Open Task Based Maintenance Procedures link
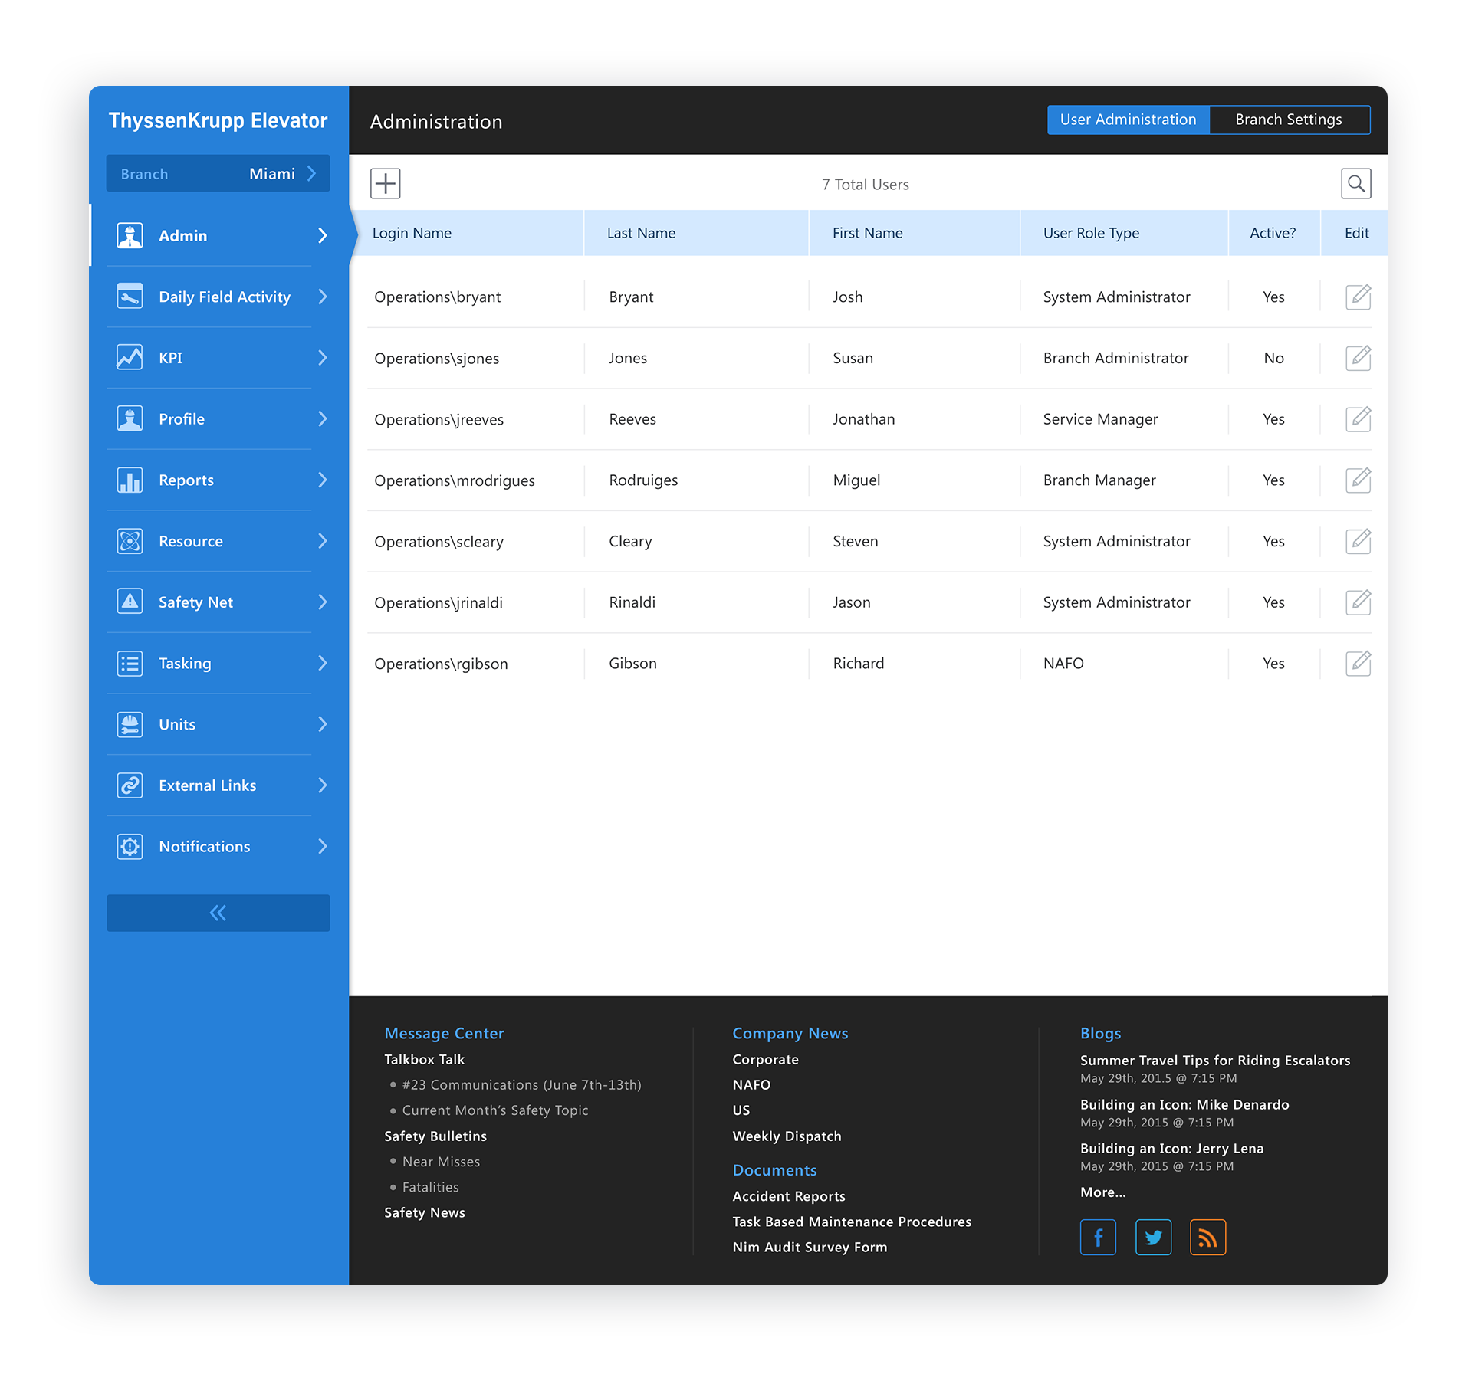The height and width of the screenshot is (1374, 1472). [852, 1222]
